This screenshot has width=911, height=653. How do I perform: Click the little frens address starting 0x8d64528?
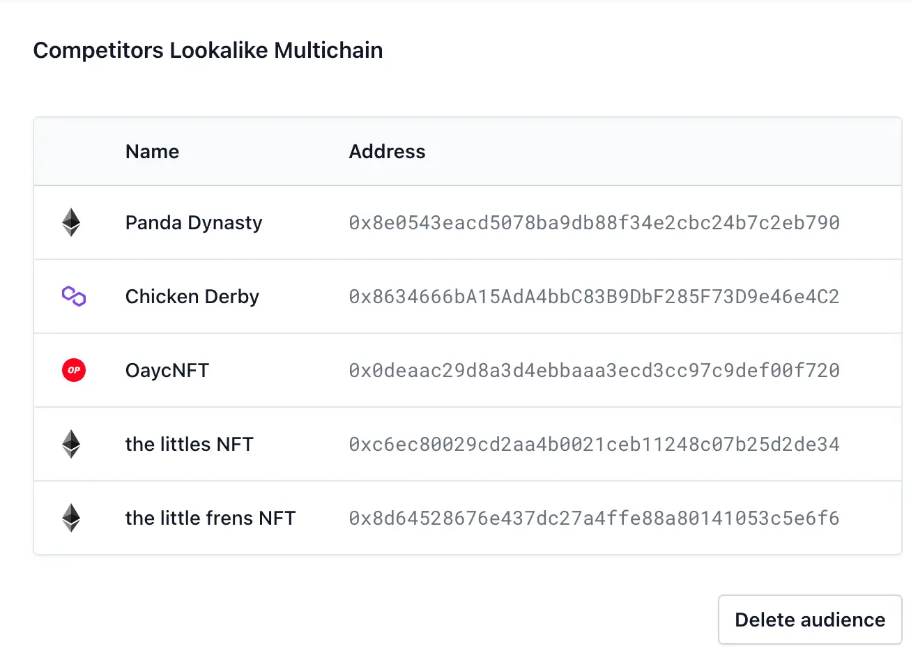tap(594, 518)
